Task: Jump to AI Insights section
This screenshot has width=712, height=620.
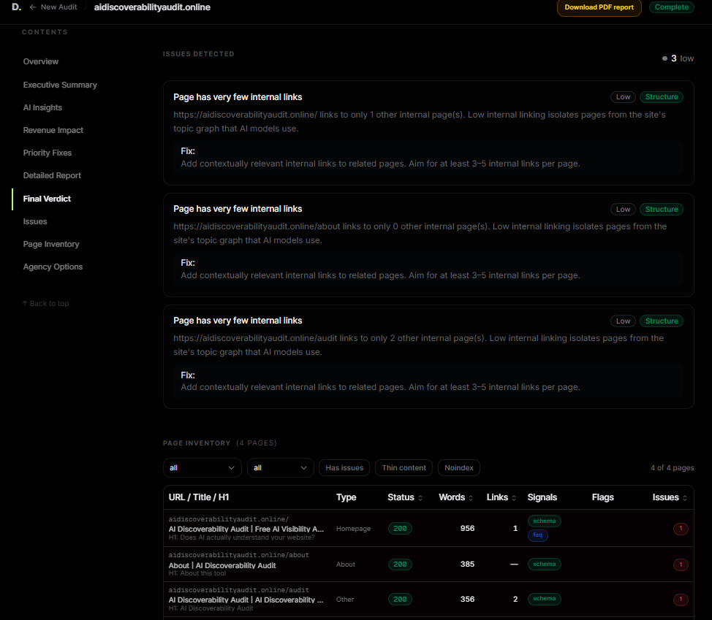Action: [42, 108]
